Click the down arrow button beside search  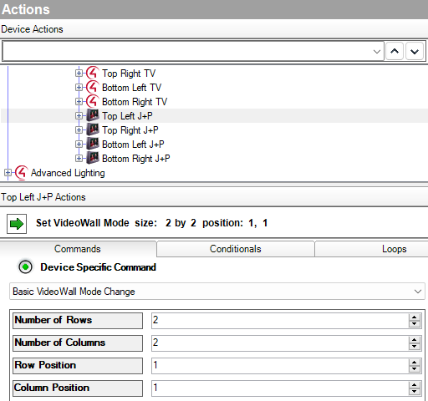pos(415,51)
